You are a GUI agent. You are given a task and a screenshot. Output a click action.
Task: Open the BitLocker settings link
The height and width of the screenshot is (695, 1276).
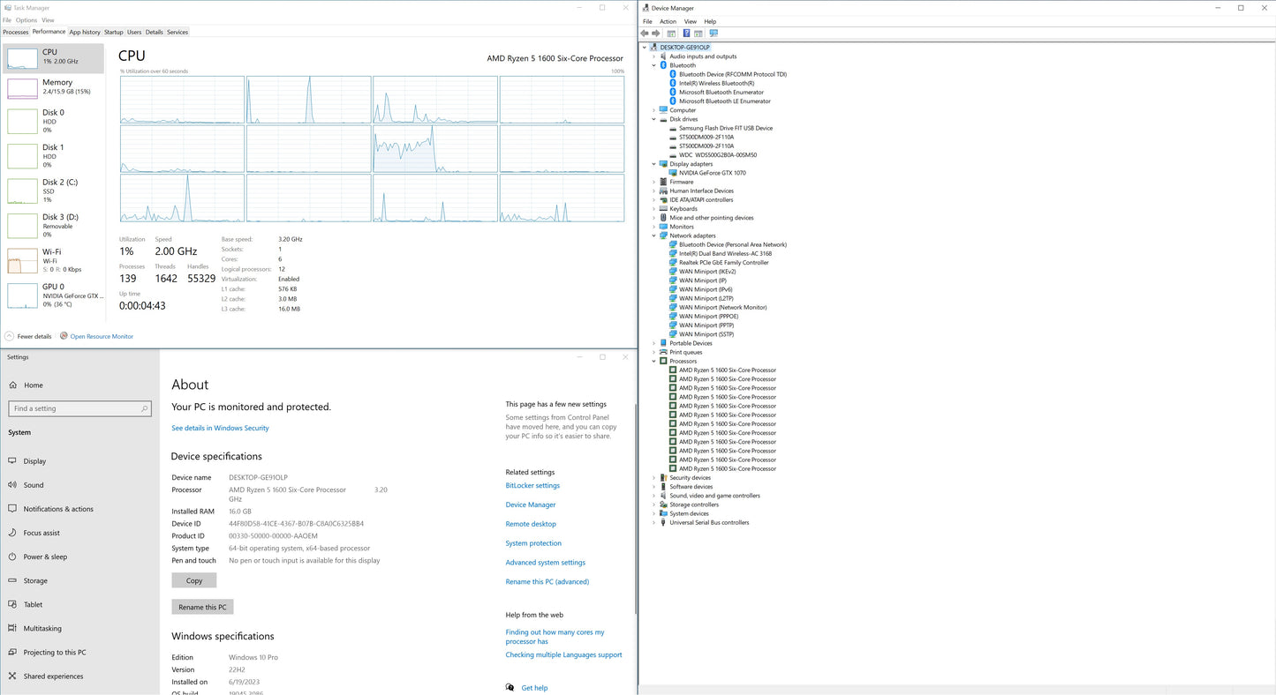click(532, 485)
